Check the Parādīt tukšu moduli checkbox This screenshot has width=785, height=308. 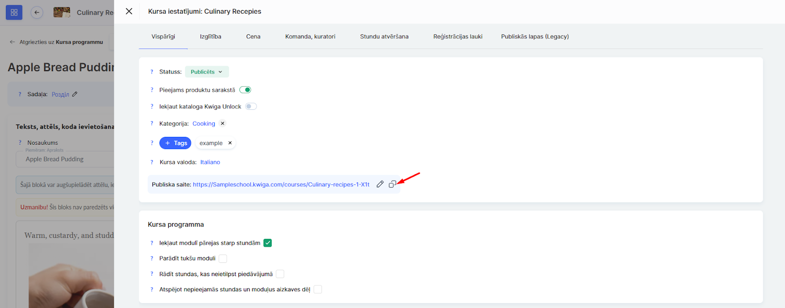[223, 258]
